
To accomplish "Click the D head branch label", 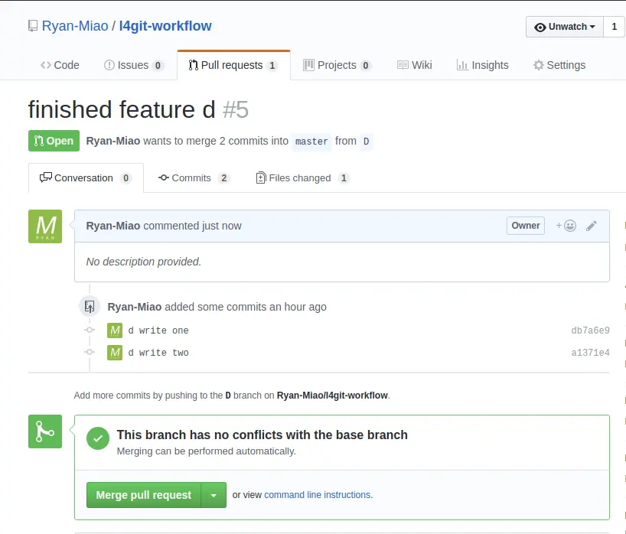I will point(366,142).
